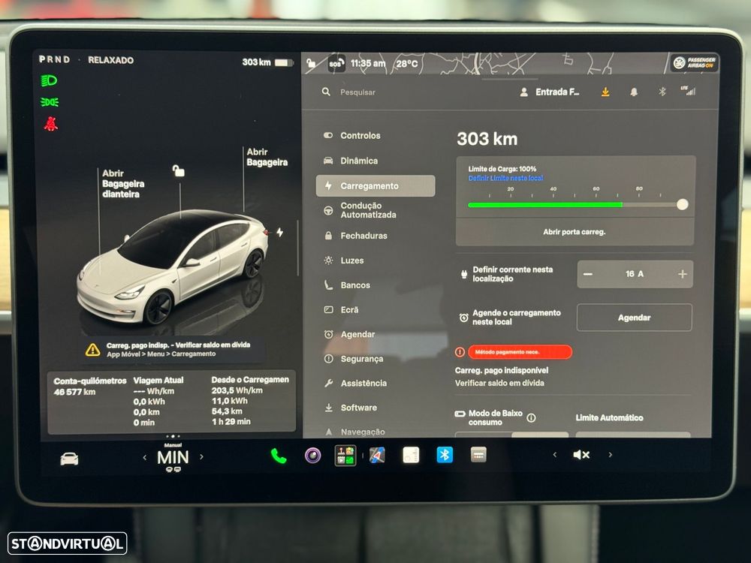Tap Abrir porta carreg. button
The height and width of the screenshot is (563, 751).
pos(575,232)
